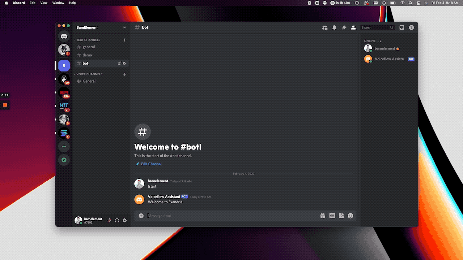The height and width of the screenshot is (260, 463).
Task: Open the Help menu
Action: pos(72,3)
